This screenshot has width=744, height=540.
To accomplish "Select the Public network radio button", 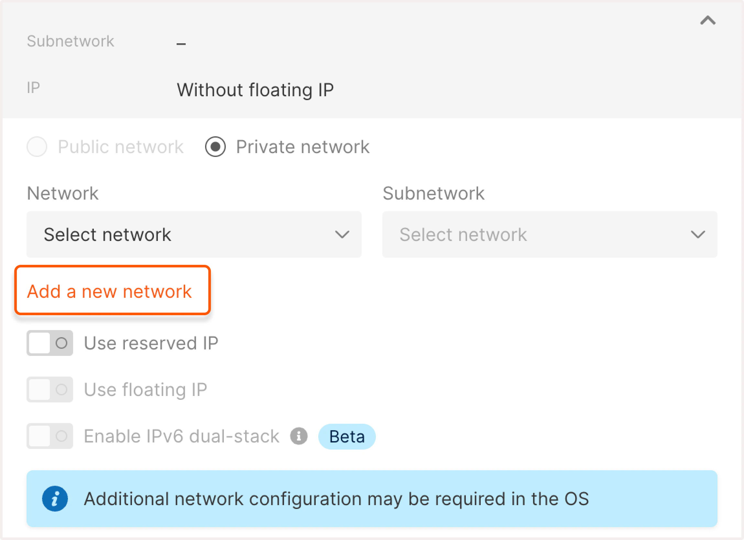I will pyautogui.click(x=37, y=147).
